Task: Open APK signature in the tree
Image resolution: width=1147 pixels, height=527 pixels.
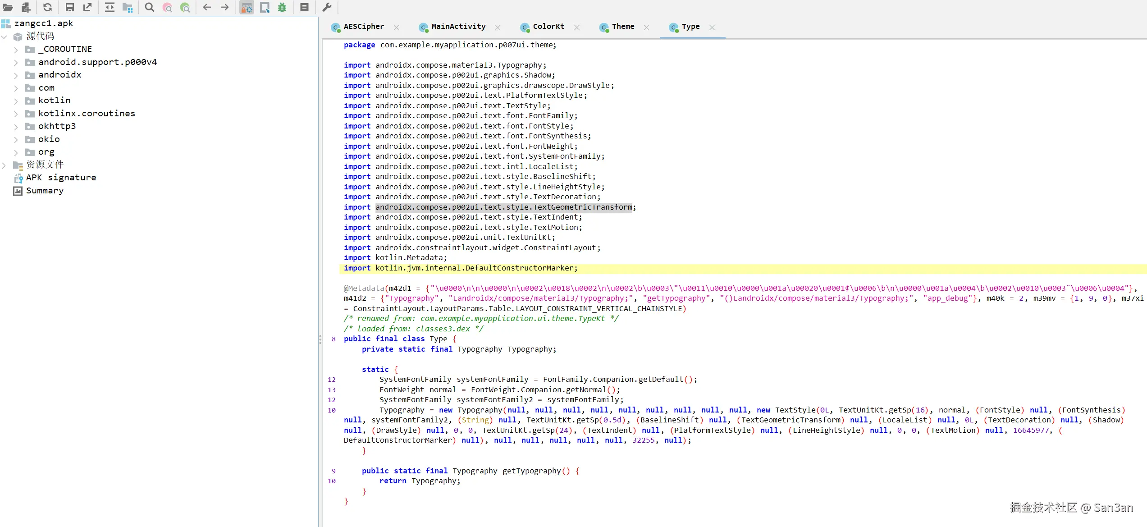Action: tap(61, 178)
